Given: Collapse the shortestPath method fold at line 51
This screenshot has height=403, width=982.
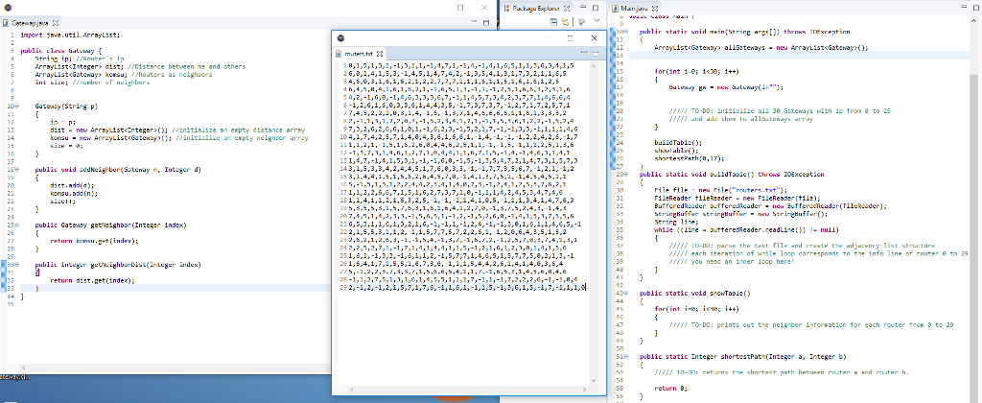Looking at the screenshot, I should coord(625,356).
